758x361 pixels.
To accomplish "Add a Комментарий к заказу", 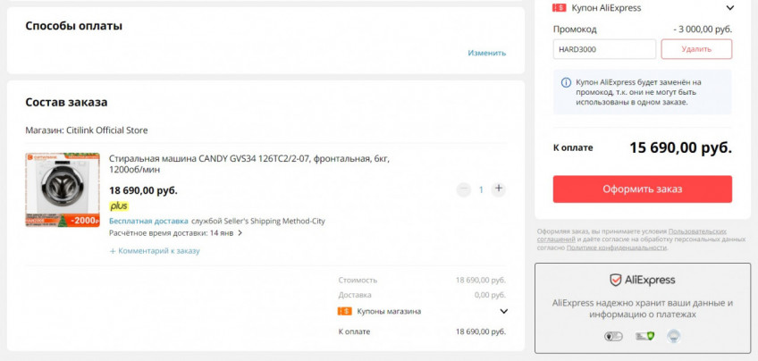I will pos(155,251).
